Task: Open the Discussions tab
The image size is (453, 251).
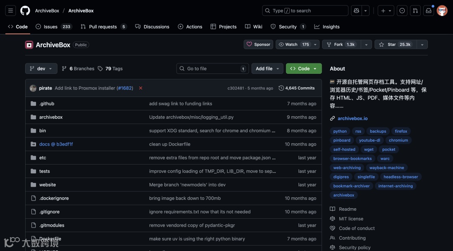Action: (152, 26)
